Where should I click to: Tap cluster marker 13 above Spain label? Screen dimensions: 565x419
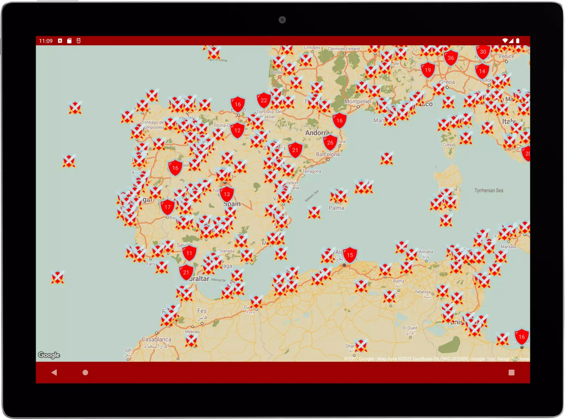pyautogui.click(x=227, y=194)
